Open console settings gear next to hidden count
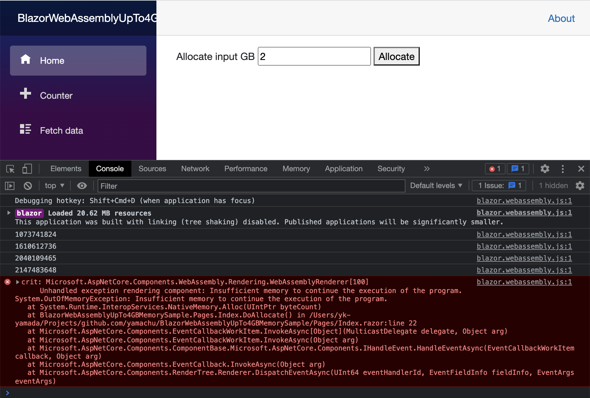590x398 pixels. [580, 186]
